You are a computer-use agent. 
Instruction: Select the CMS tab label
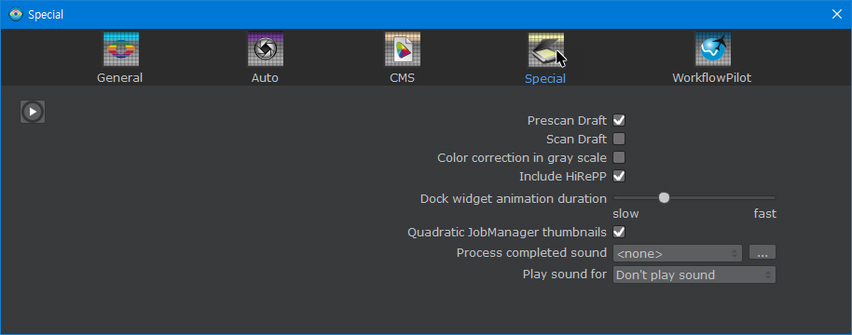(x=402, y=78)
